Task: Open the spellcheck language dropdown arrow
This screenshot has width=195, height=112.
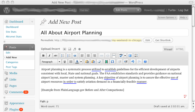Action: click(x=125, y=56)
